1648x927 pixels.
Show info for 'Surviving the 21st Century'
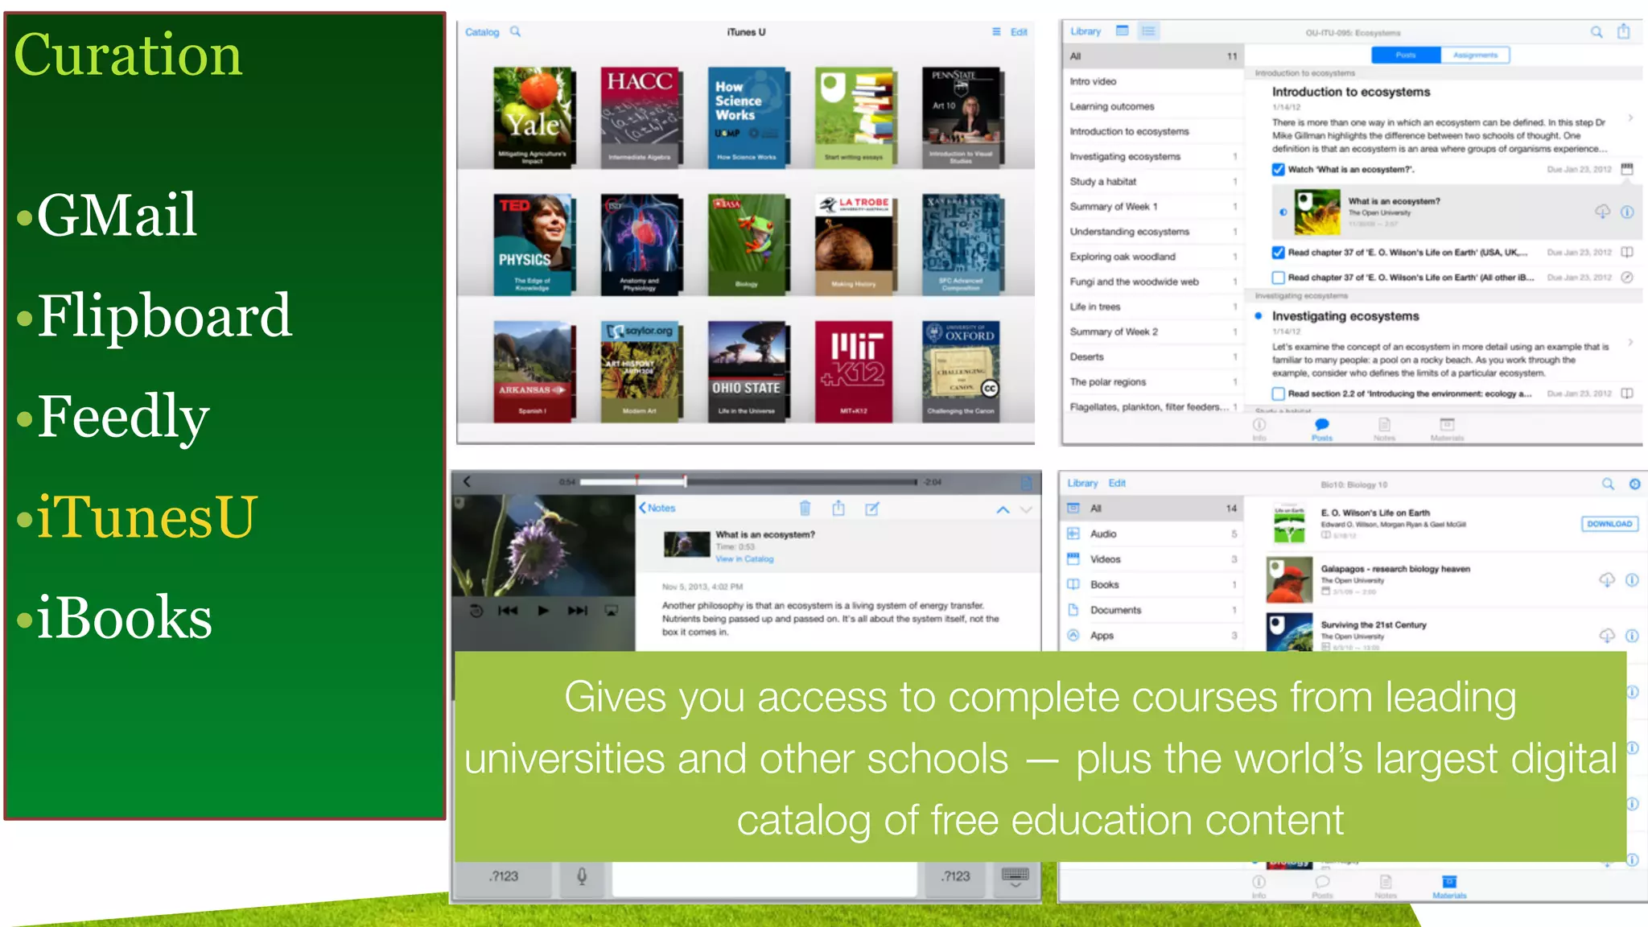pyautogui.click(x=1632, y=636)
